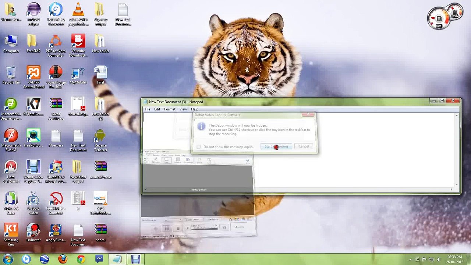
Task: Launch Ulead DVD MovieFactory
Action: coord(56,172)
